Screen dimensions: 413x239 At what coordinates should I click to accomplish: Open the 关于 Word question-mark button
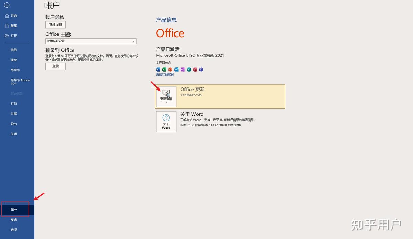coord(166,121)
